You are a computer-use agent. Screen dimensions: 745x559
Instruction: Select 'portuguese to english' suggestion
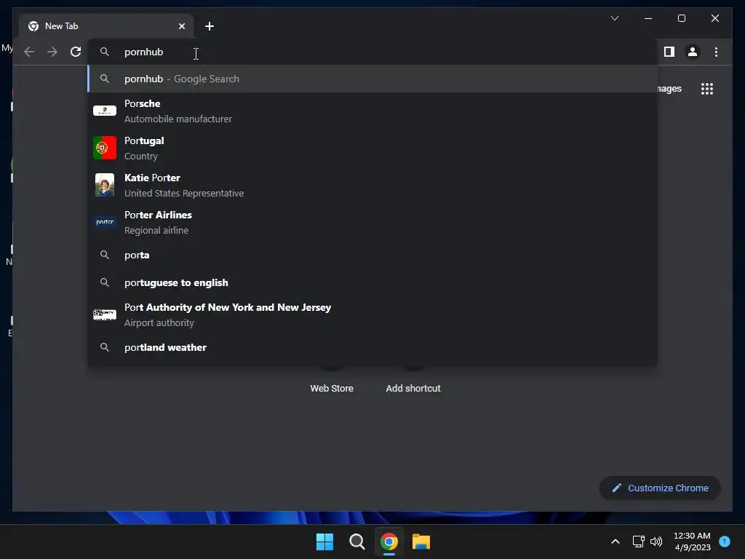(x=373, y=283)
